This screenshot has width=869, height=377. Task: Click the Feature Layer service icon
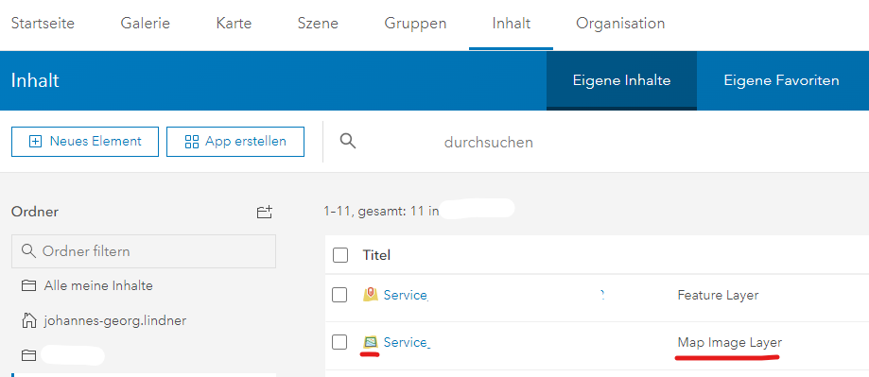tap(371, 295)
